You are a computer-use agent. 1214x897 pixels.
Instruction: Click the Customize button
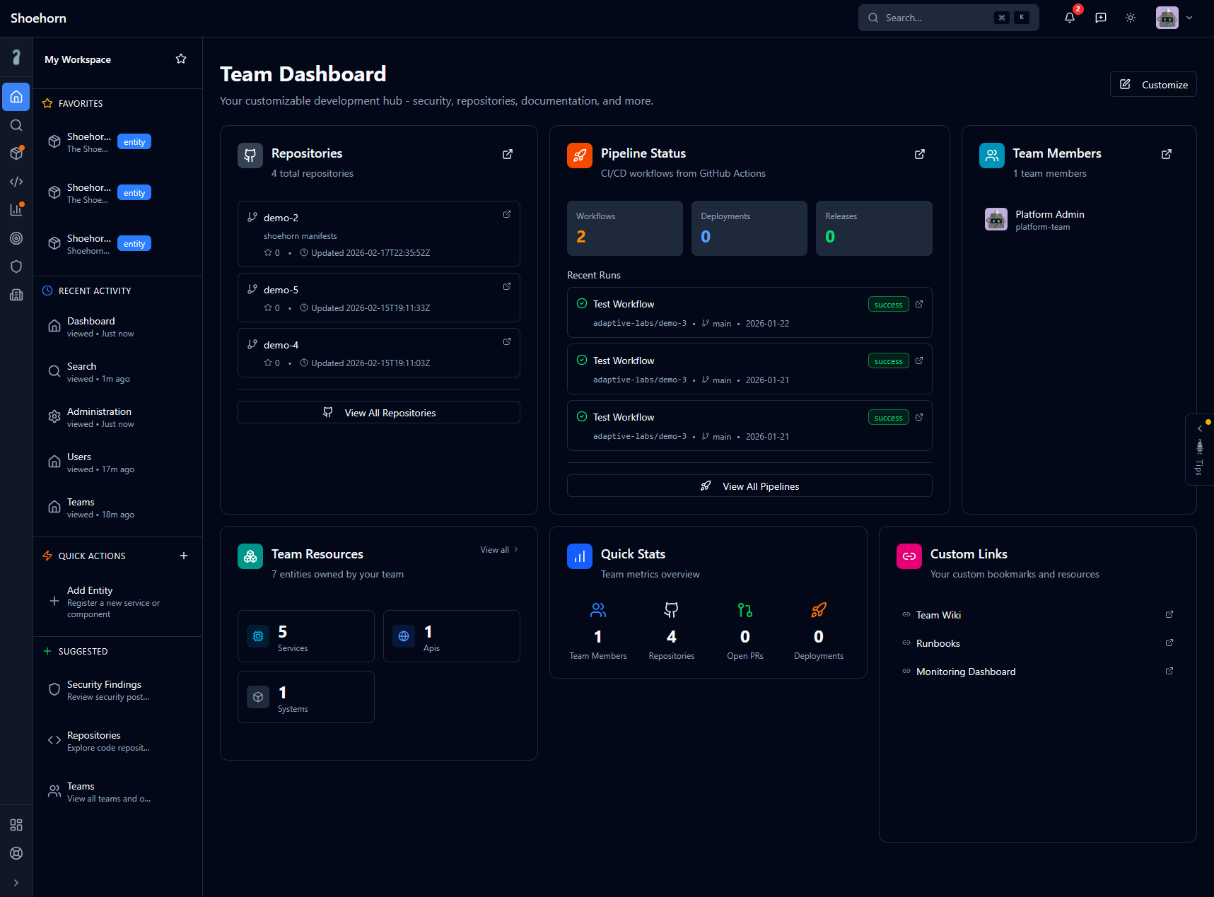coord(1153,85)
